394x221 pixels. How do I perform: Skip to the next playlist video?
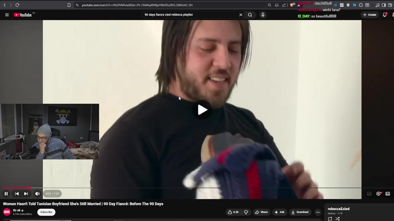pyautogui.click(x=26, y=194)
